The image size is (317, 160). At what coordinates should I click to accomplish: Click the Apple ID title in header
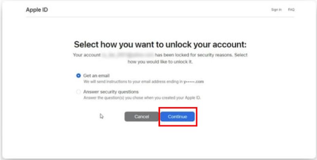pos(37,9)
